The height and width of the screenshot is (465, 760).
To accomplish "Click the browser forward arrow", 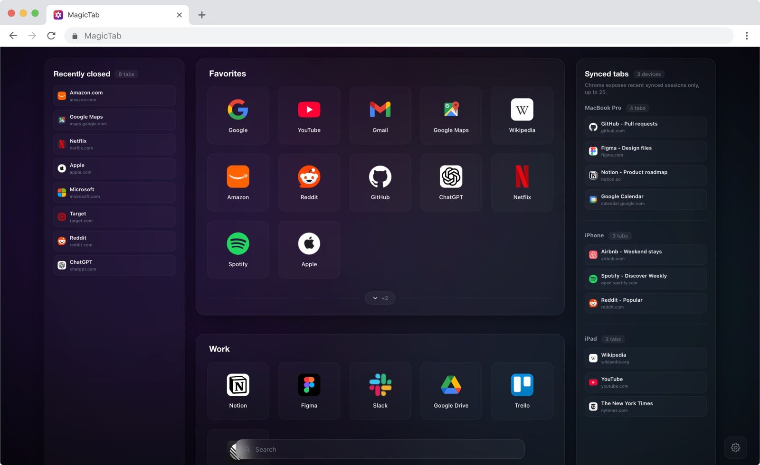I will (32, 36).
